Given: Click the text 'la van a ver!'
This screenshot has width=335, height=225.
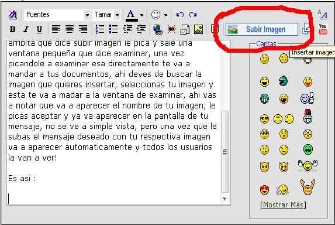Looking at the screenshot, I should 33,158.
